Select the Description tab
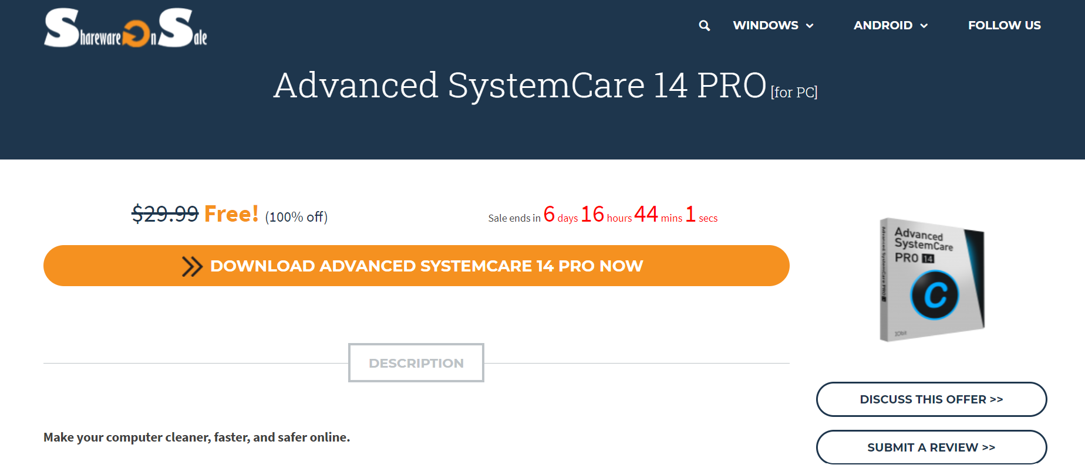This screenshot has width=1085, height=465. 416,363
